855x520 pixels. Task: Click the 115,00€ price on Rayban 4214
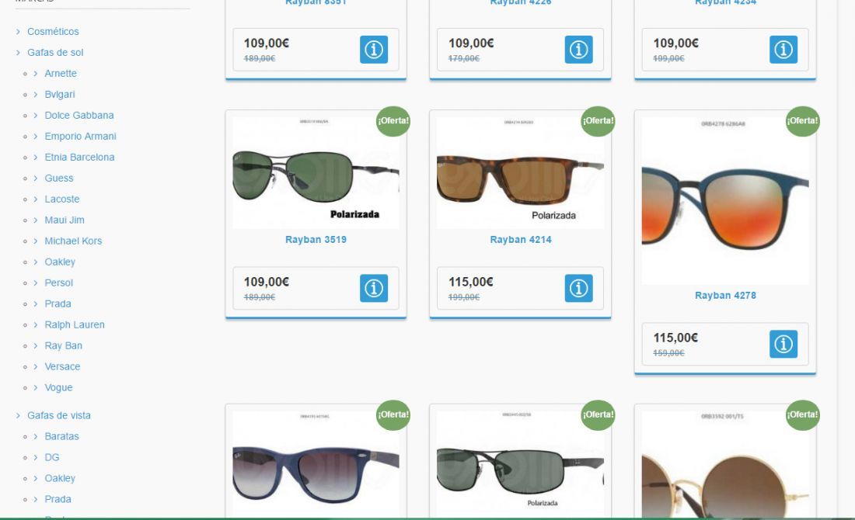(470, 282)
